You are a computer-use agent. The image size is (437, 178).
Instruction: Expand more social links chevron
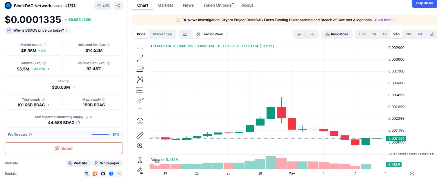point(119,174)
